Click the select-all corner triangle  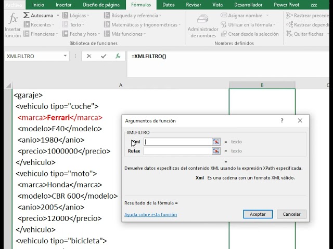[x=8, y=85]
